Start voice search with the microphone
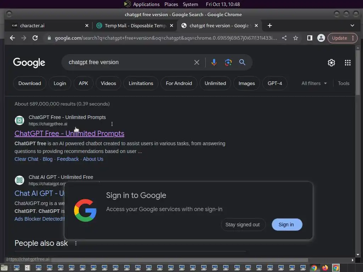The width and height of the screenshot is (363, 272). pyautogui.click(x=214, y=62)
